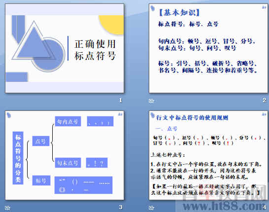This screenshot has height=212, width=269.
Task: Click the animation star icon under slide 4
Action: pos(151,208)
